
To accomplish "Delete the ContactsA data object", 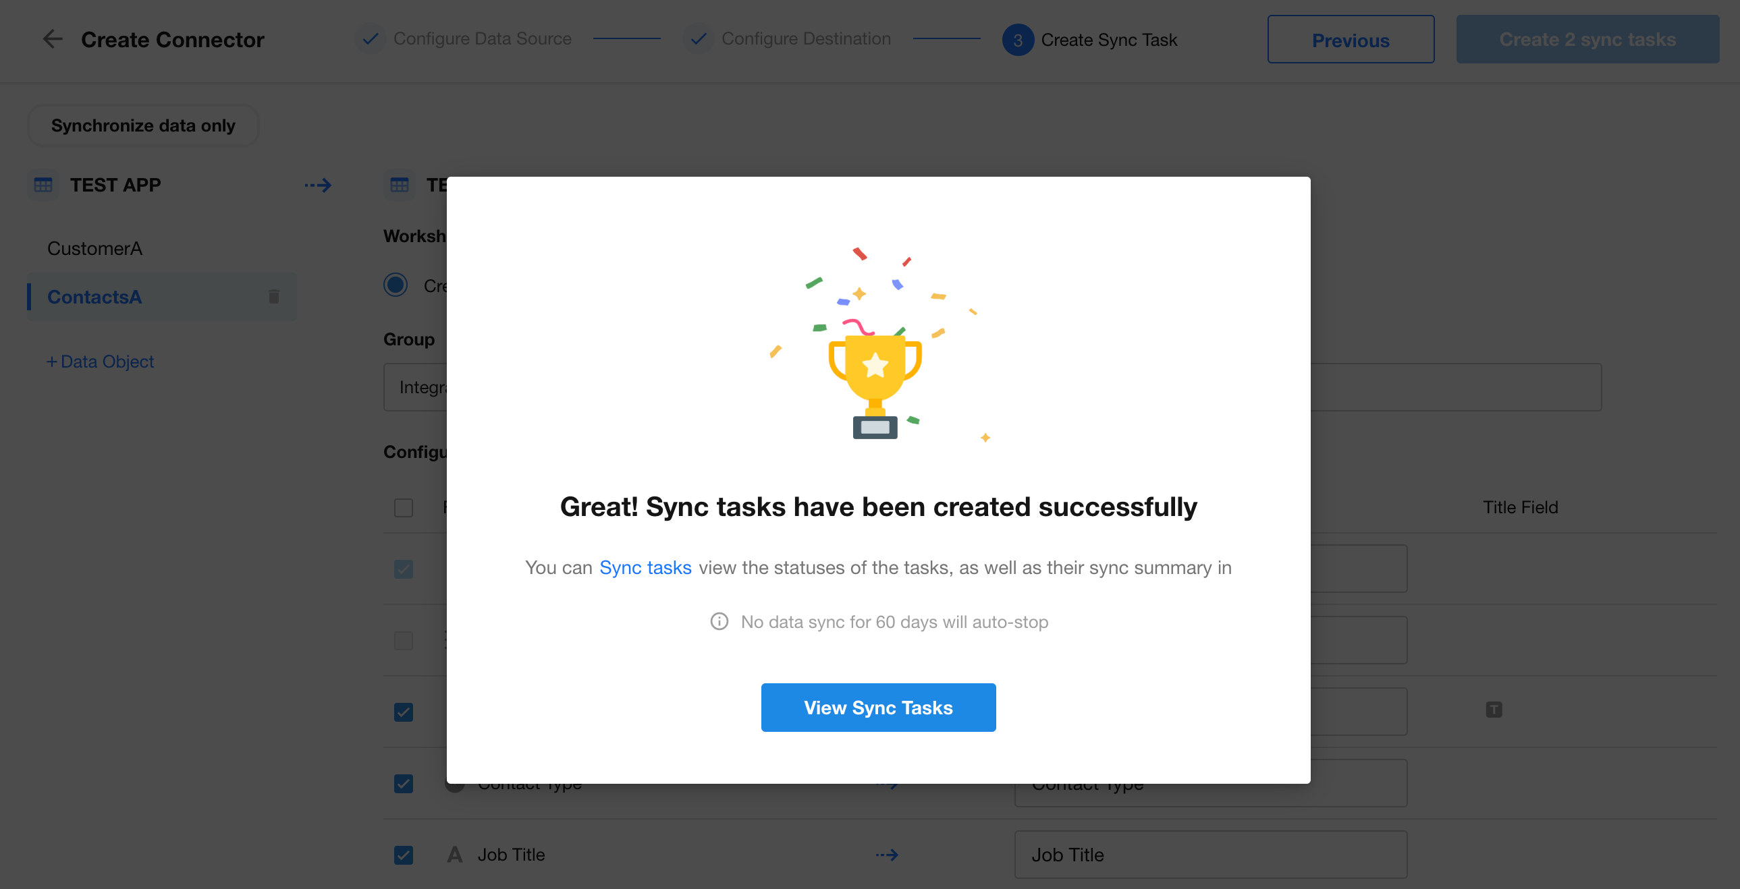I will [x=273, y=296].
